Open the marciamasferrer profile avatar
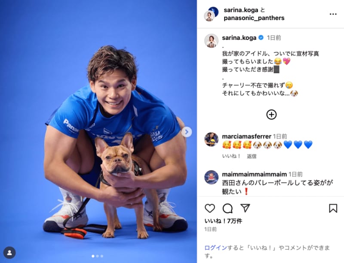 tap(212, 139)
